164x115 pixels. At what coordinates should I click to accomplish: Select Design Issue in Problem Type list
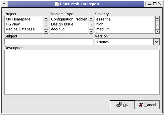pos(69,24)
